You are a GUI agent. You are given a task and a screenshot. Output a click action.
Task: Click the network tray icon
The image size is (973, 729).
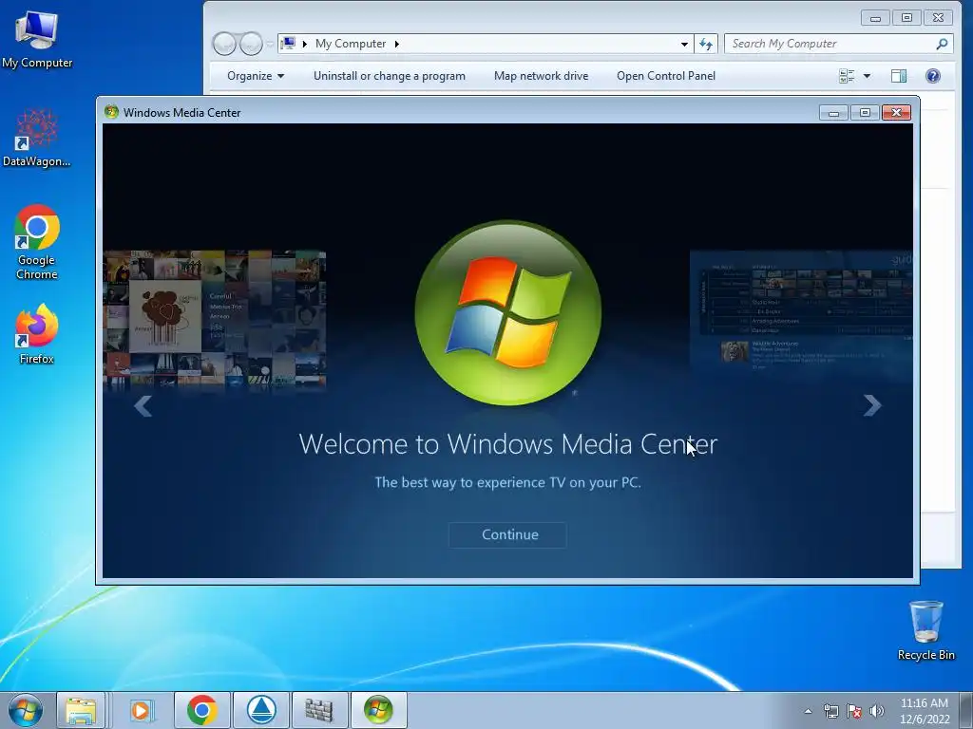click(x=830, y=711)
